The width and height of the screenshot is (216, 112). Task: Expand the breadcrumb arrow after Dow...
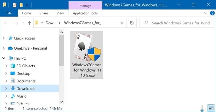point(60,23)
